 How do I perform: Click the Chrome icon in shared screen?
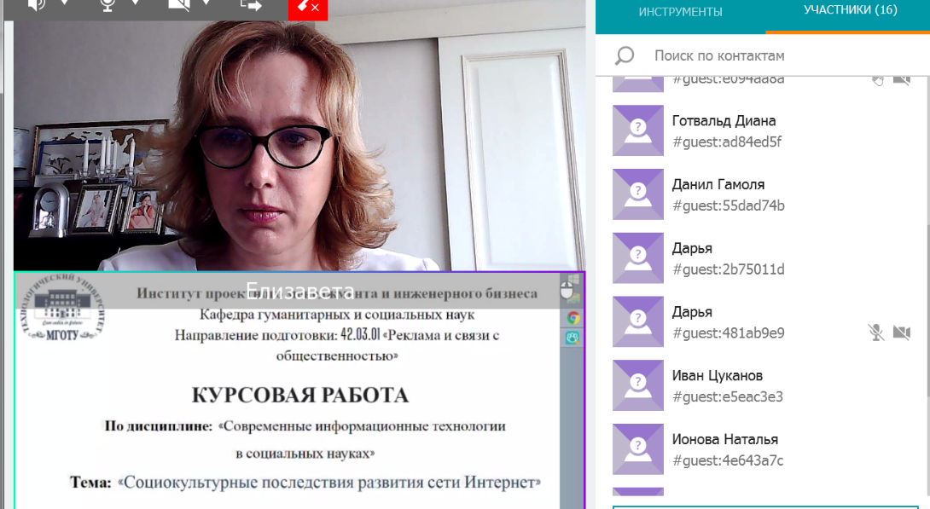point(573,318)
